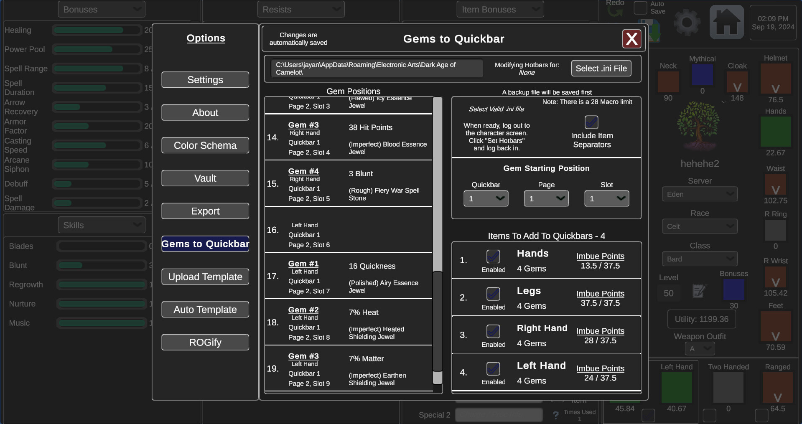802x424 pixels.
Task: Click the Home icon in the top bar
Action: (x=727, y=22)
